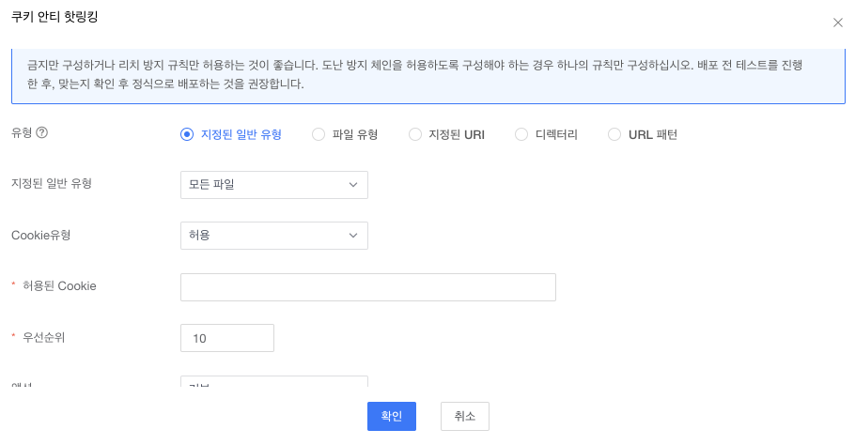
Task: Select the 파일 유형 radio option
Action: click(318, 134)
